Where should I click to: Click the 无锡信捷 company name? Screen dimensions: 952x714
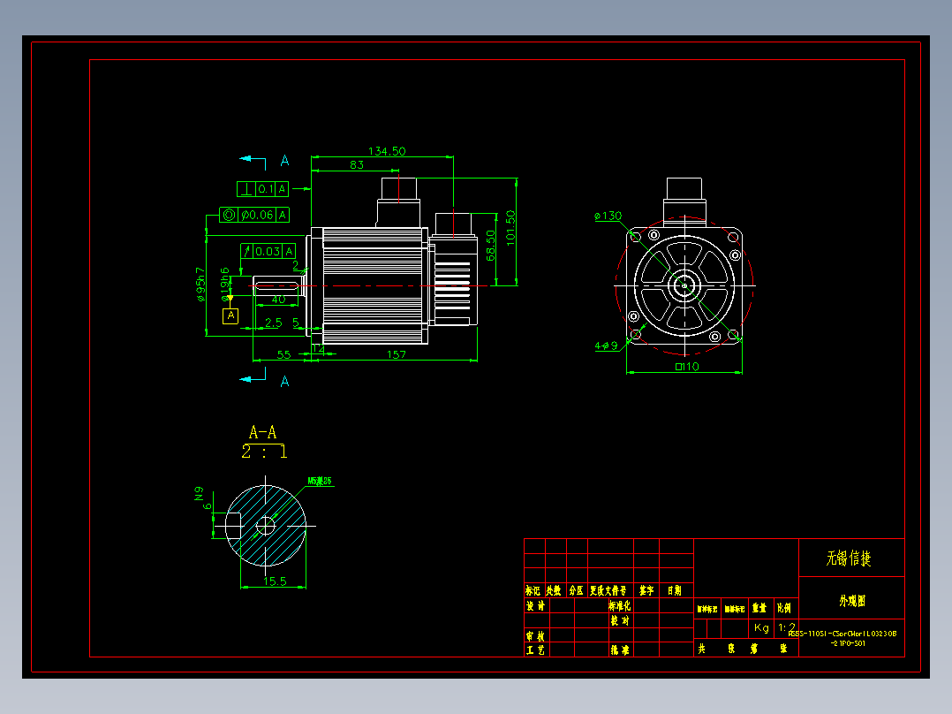849,558
